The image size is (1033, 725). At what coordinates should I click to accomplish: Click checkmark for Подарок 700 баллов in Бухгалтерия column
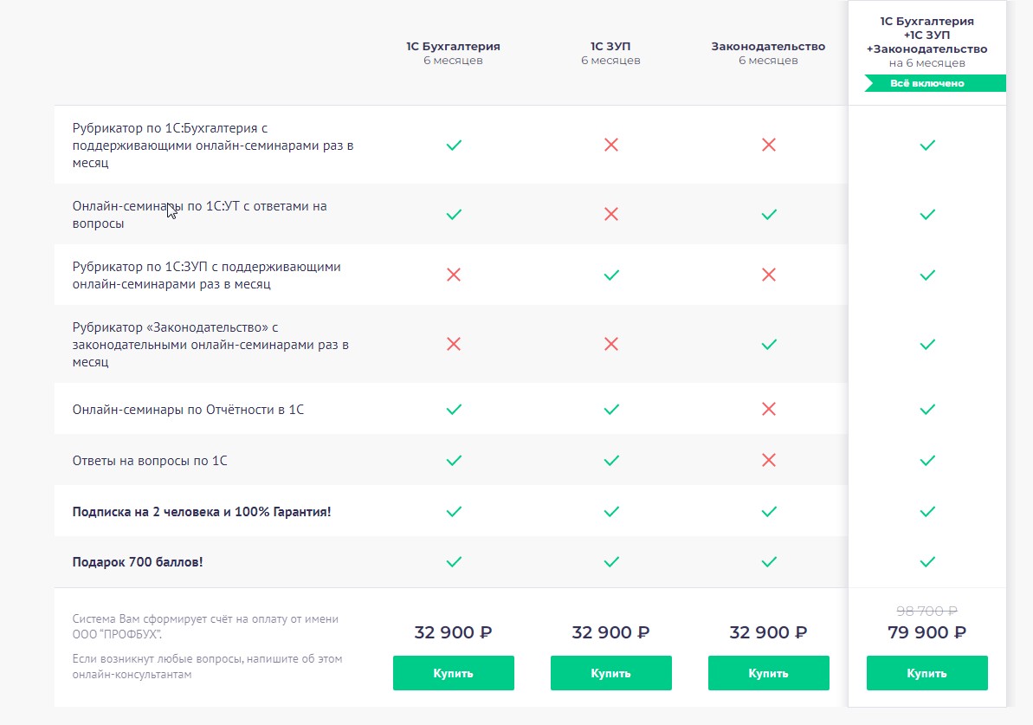pyautogui.click(x=453, y=562)
